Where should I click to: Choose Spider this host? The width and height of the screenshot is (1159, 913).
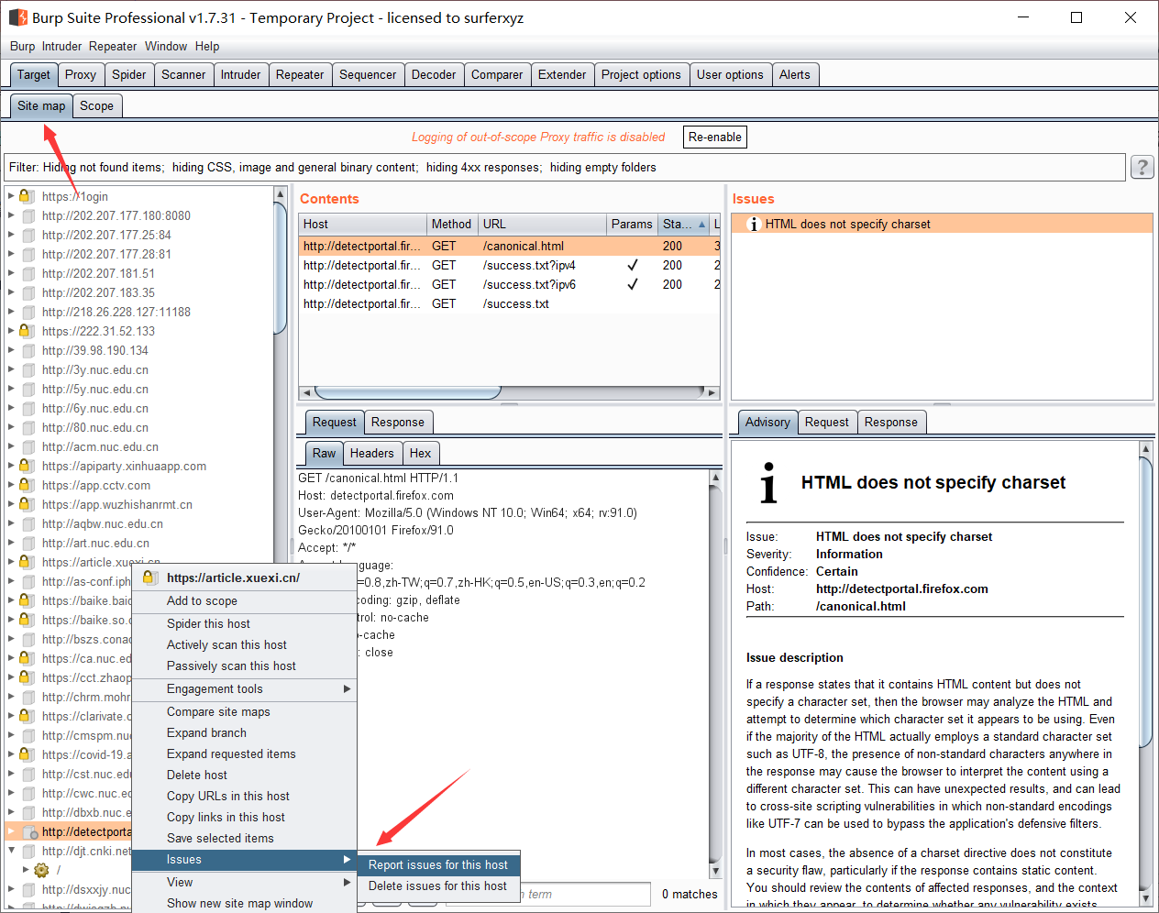tap(244, 623)
